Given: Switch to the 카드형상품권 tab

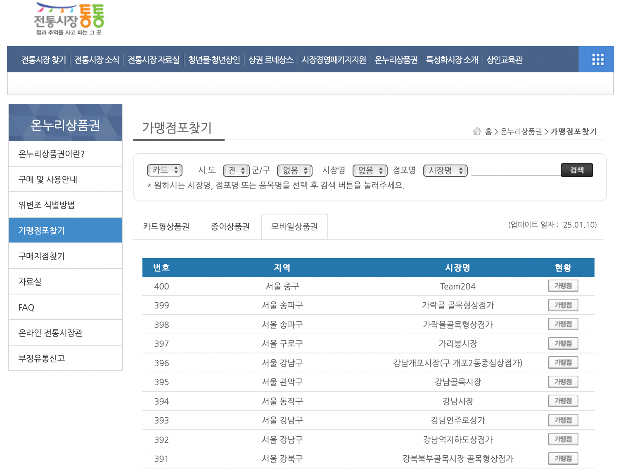Looking at the screenshot, I should pyautogui.click(x=166, y=226).
